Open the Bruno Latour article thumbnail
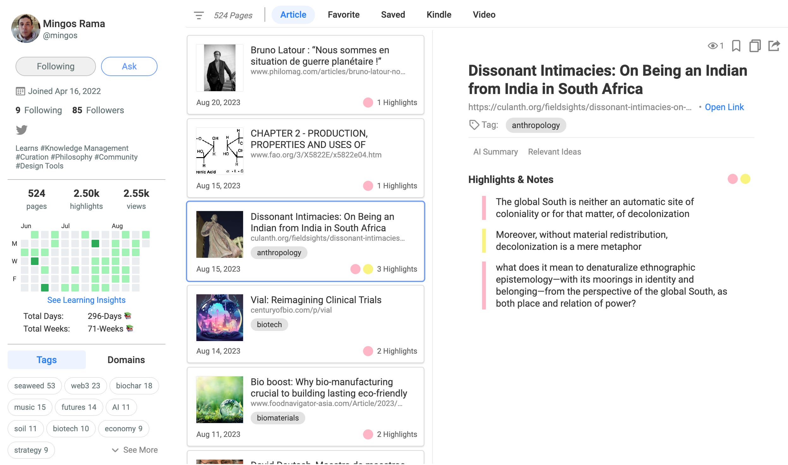 [220, 68]
